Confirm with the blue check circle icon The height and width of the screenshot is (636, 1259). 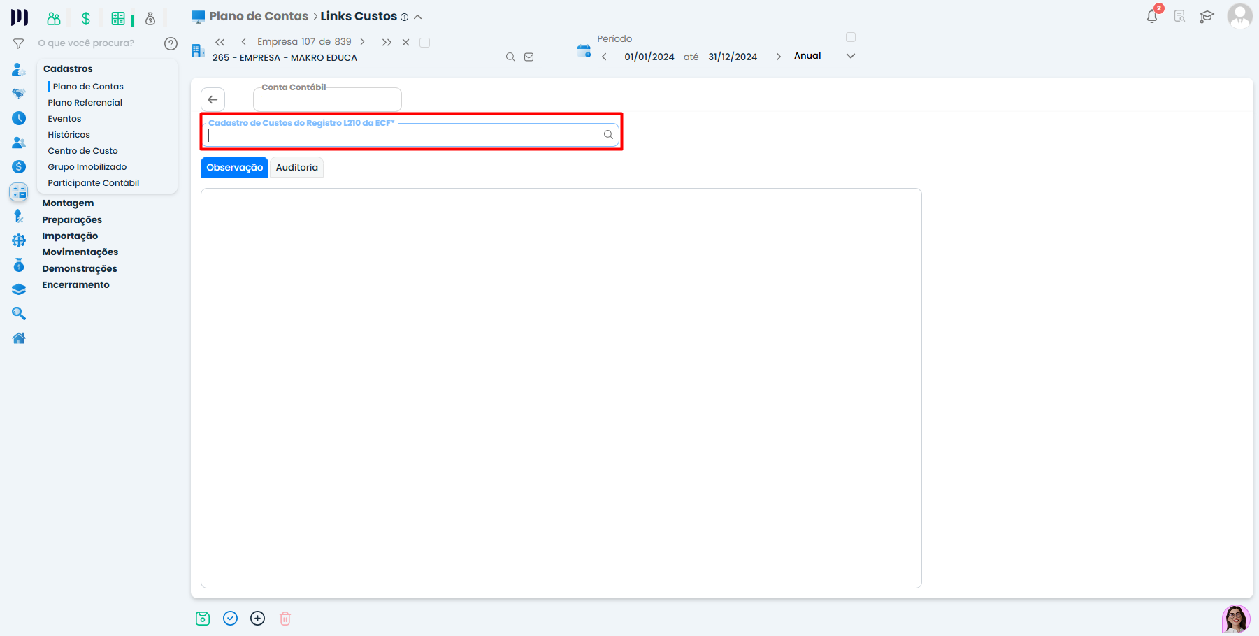(x=230, y=619)
